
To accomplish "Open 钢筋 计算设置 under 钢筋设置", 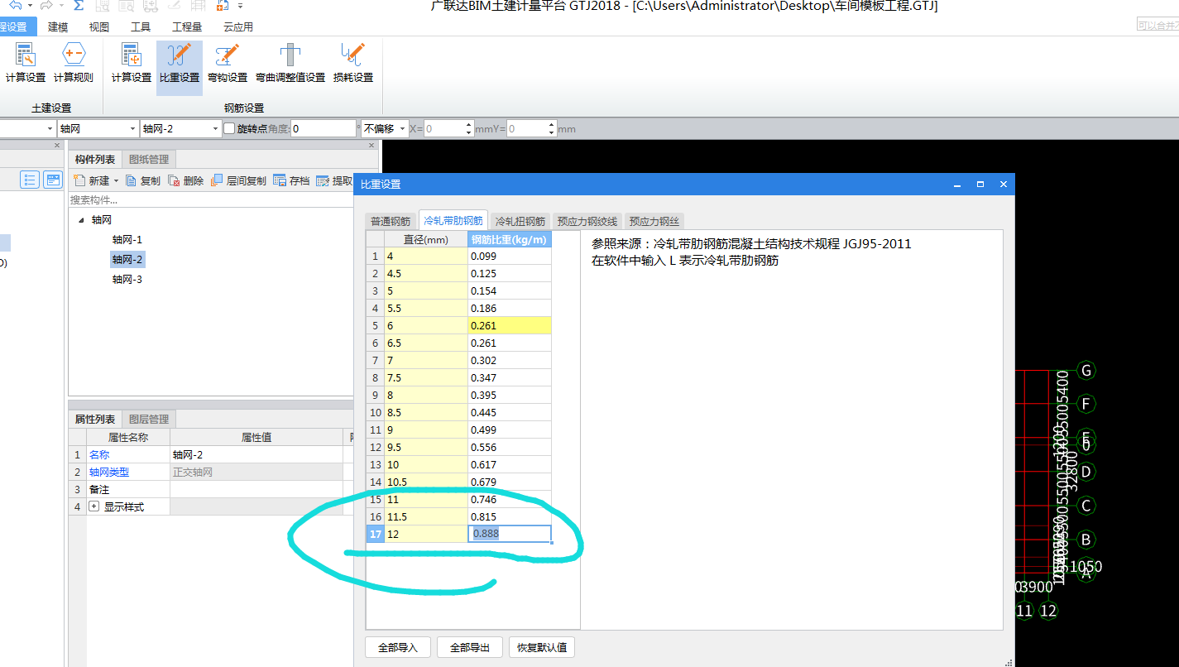I will [132, 63].
